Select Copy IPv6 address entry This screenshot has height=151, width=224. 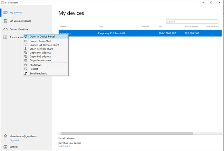[46, 57]
